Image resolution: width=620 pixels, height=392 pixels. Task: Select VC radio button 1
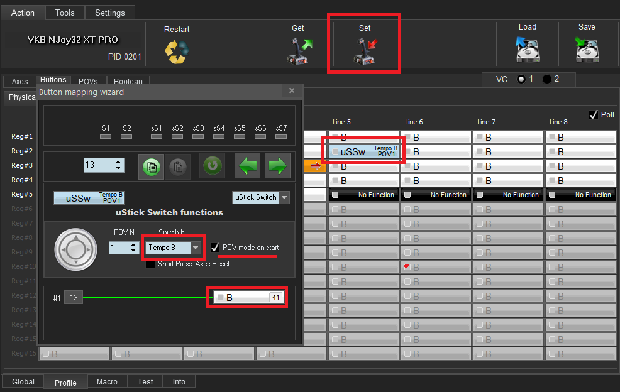[521, 79]
